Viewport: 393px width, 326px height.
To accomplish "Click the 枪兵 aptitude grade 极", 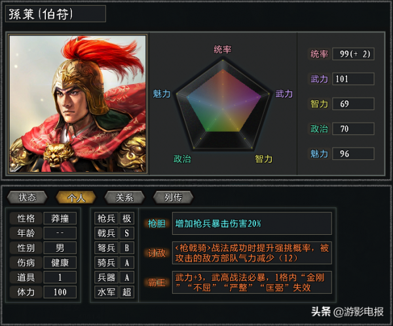I will pos(126,218).
